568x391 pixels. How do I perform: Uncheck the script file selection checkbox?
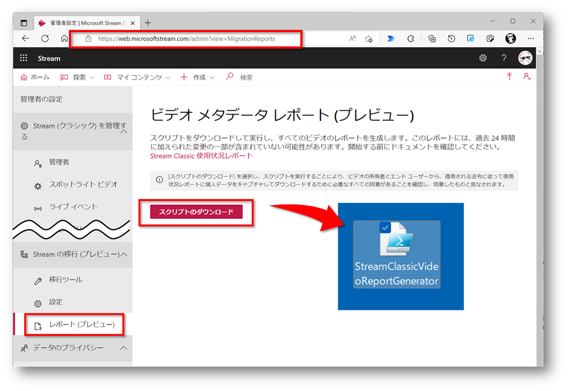(385, 228)
